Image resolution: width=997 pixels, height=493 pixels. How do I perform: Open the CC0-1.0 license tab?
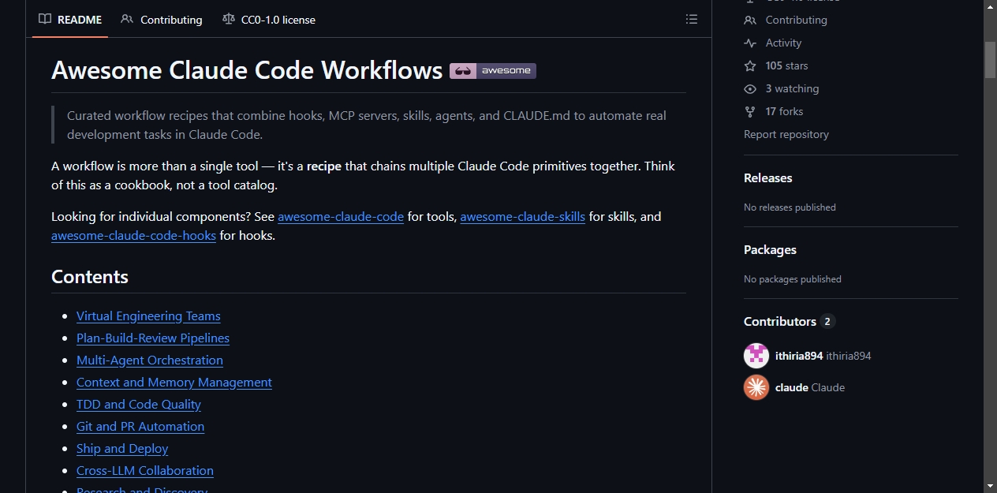[269, 20]
